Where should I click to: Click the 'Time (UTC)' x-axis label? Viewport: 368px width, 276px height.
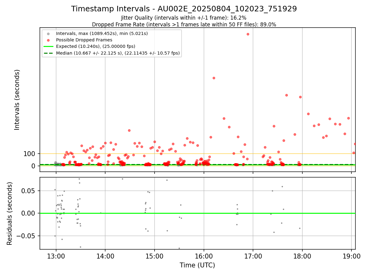(x=197, y=265)
